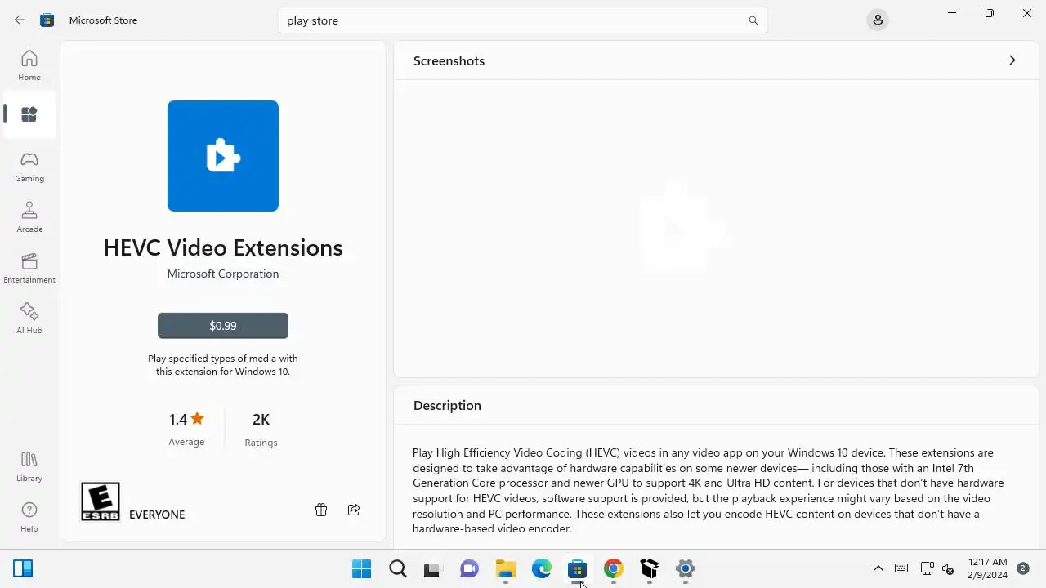The width and height of the screenshot is (1046, 588).
Task: Click the 2K Ratings count
Action: (261, 429)
